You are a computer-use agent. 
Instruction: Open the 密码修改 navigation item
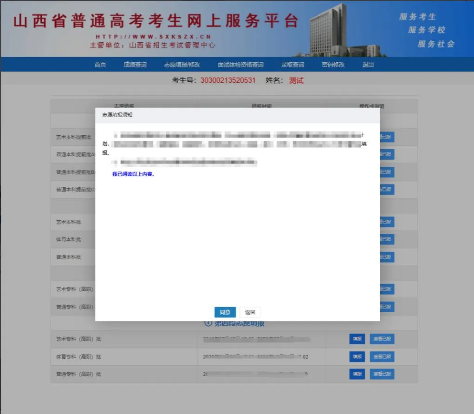333,65
